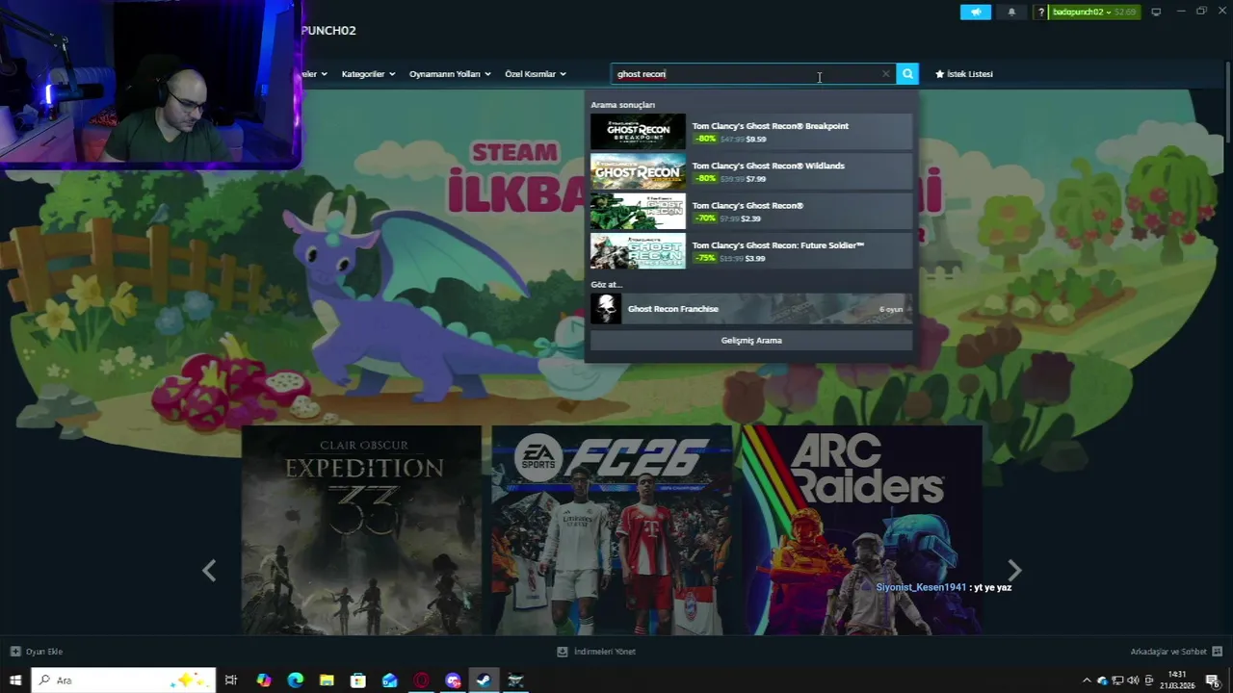
Task: Open Arkadaşlar ve Sohbet panel
Action: [1176, 652]
